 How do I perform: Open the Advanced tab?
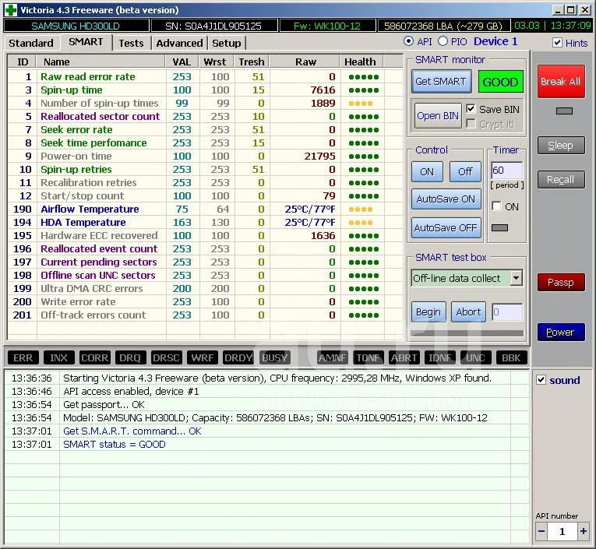179,44
